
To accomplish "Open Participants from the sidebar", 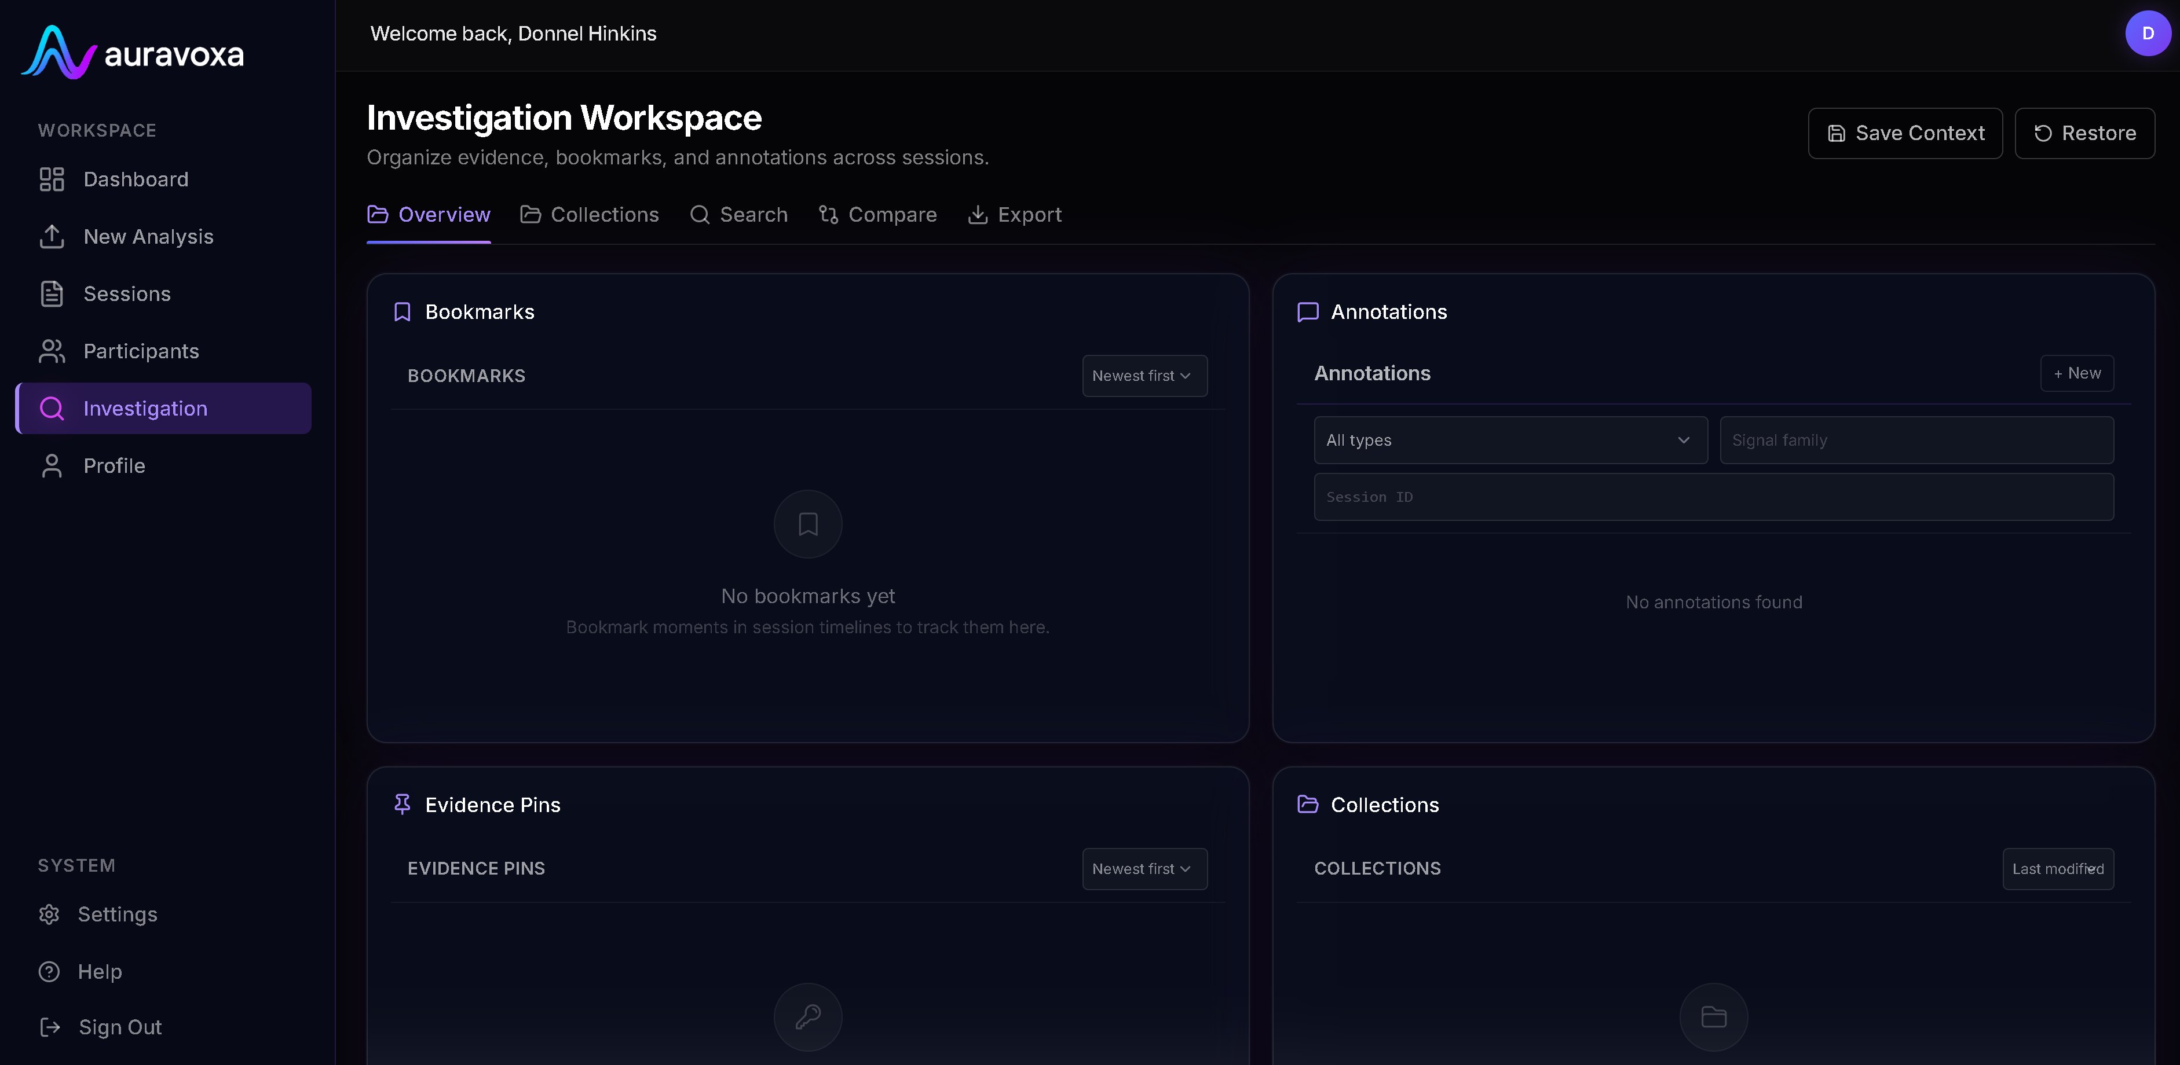I will [x=164, y=351].
